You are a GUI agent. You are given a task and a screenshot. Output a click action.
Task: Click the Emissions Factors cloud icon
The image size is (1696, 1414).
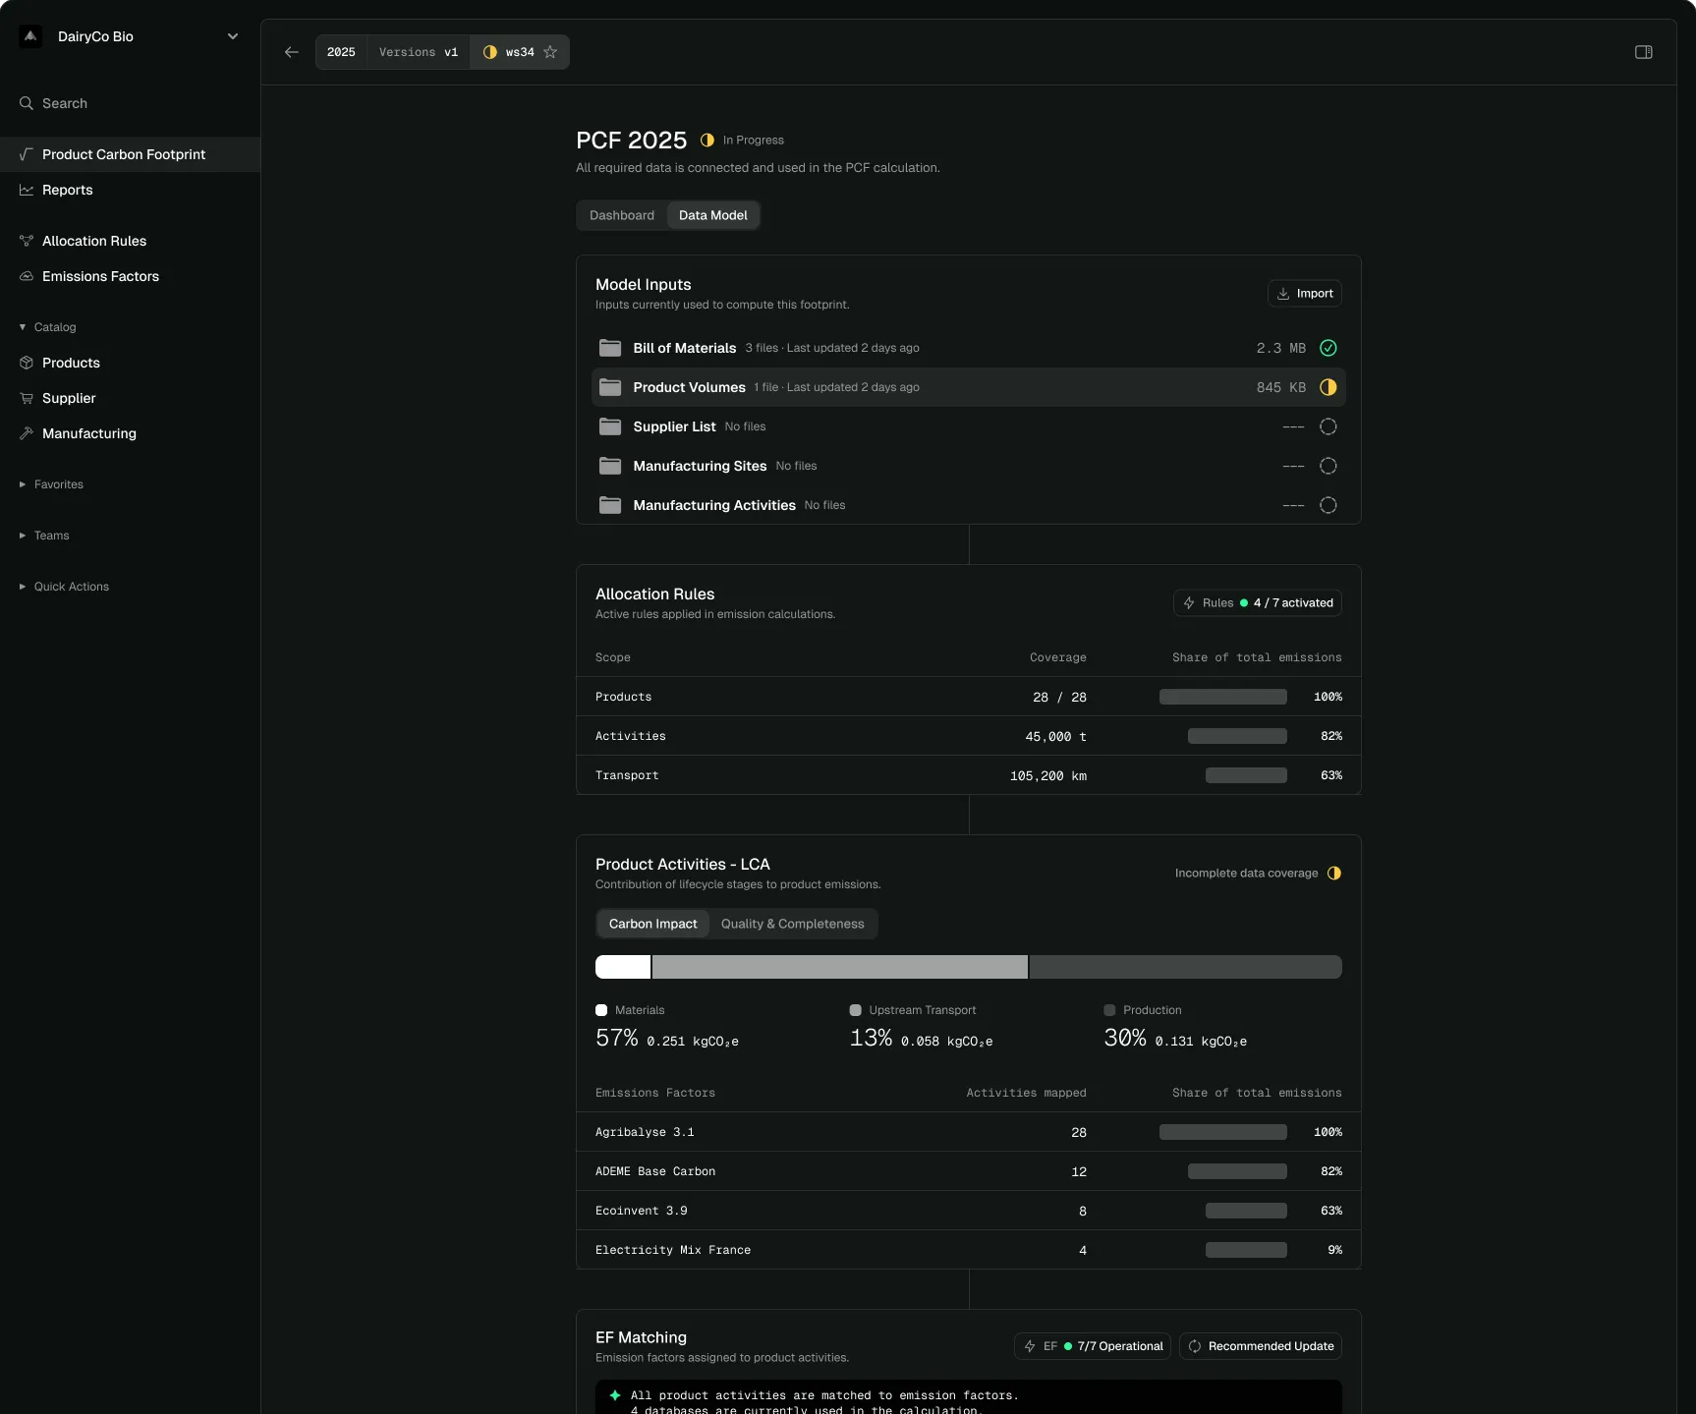(x=27, y=276)
